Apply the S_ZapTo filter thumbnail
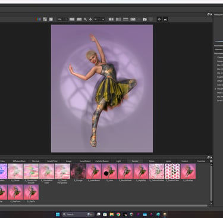The image size is (223, 218). pos(31,192)
